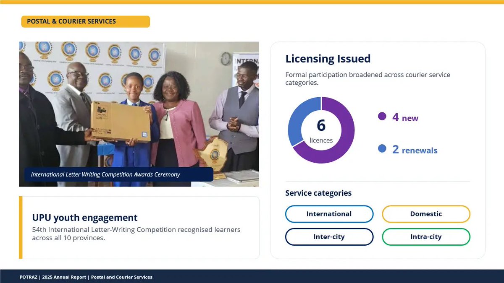This screenshot has height=283, width=504.
Task: Click the POSTAL & COURIER SERVICES header tag
Action: [85, 21]
